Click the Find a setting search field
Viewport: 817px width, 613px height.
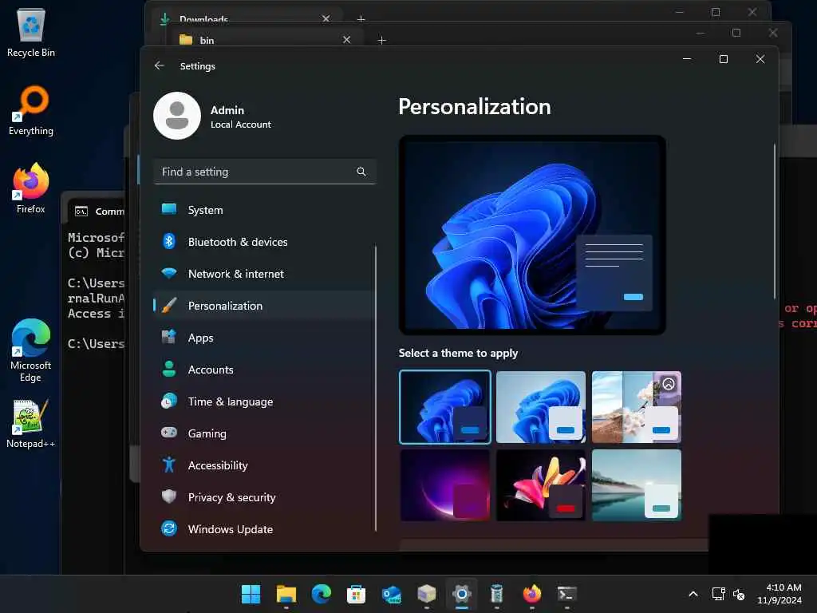click(265, 172)
